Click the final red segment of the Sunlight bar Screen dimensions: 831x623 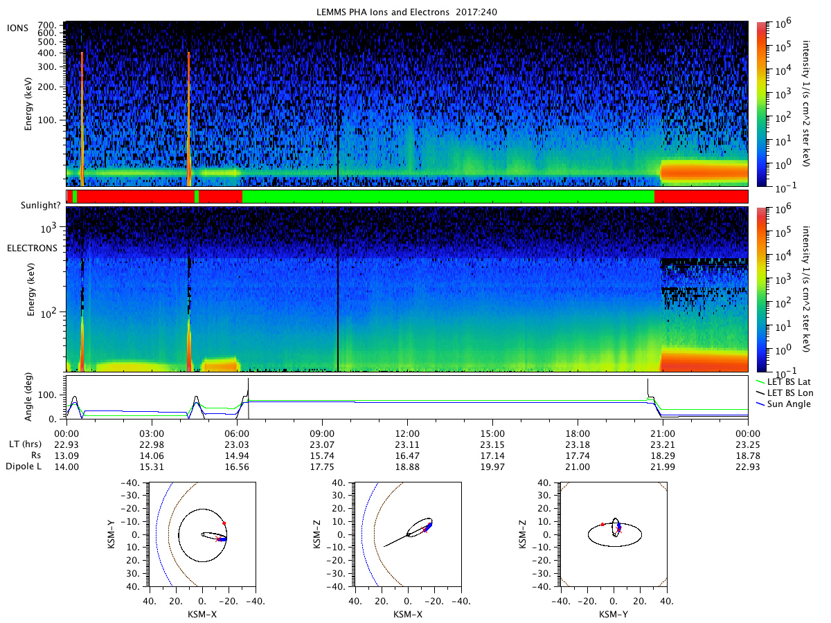(x=701, y=197)
